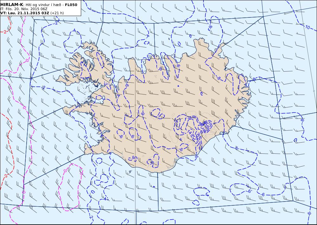Click the "HIRLAM-K" model name in title box
The height and width of the screenshot is (225, 317).
point(12,5)
